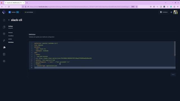Click the green round extension icon
Screen dimensions: 180x101
click(x=171, y=7)
